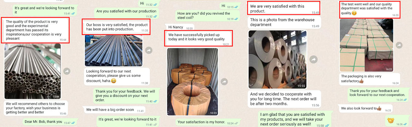Screen dimensions: 412x127
Task: Tap forward arrow beside wrapped steel coils photo
Action: (x=224, y=82)
